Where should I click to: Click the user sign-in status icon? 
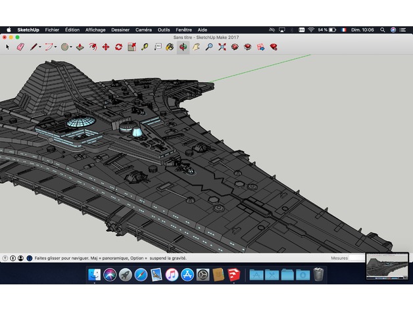point(20,258)
